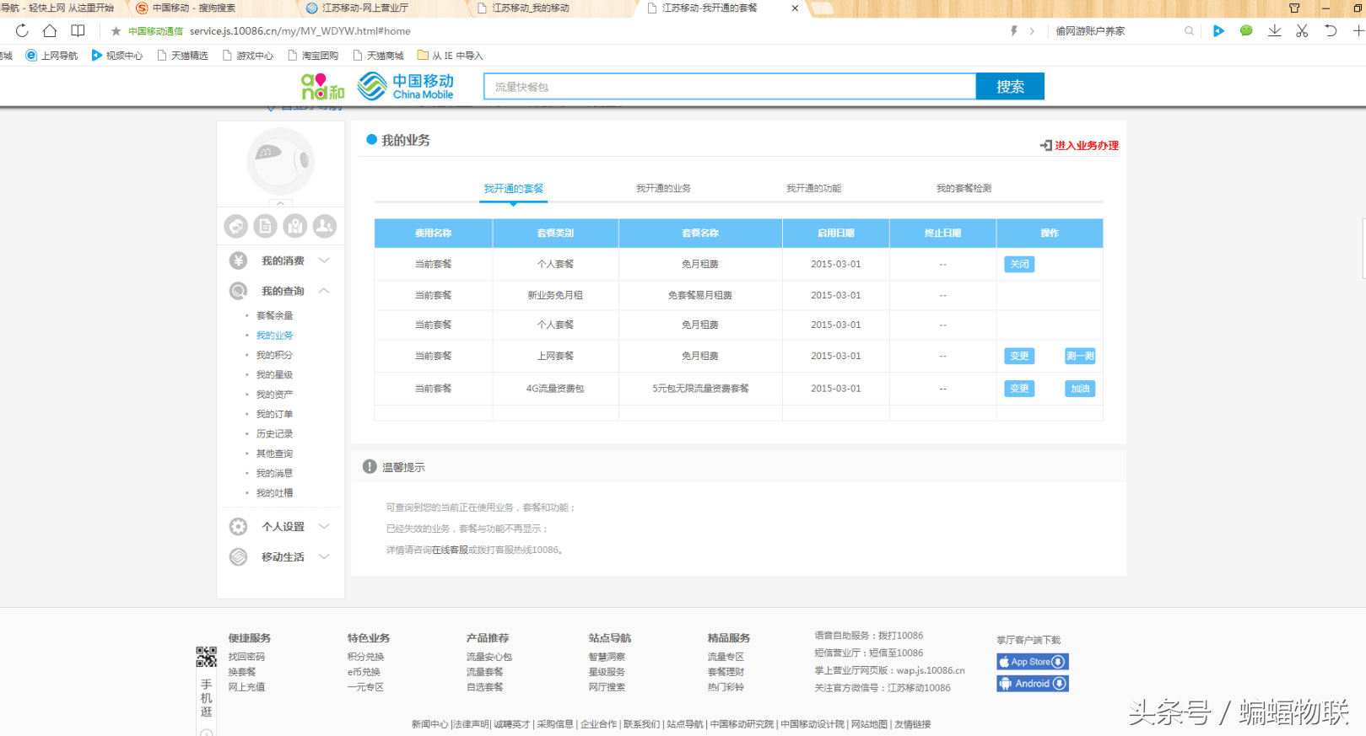Viewport: 1366px width, 736px height.
Task: Click the user avatar picture
Action: pyautogui.click(x=281, y=161)
